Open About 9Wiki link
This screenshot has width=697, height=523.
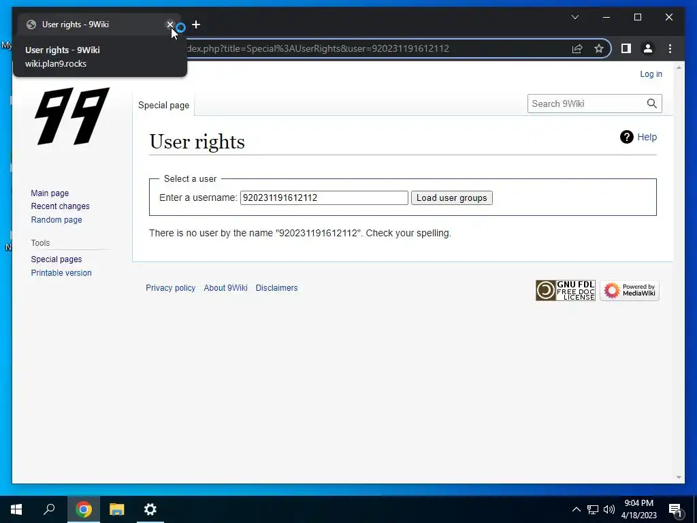[x=225, y=288]
